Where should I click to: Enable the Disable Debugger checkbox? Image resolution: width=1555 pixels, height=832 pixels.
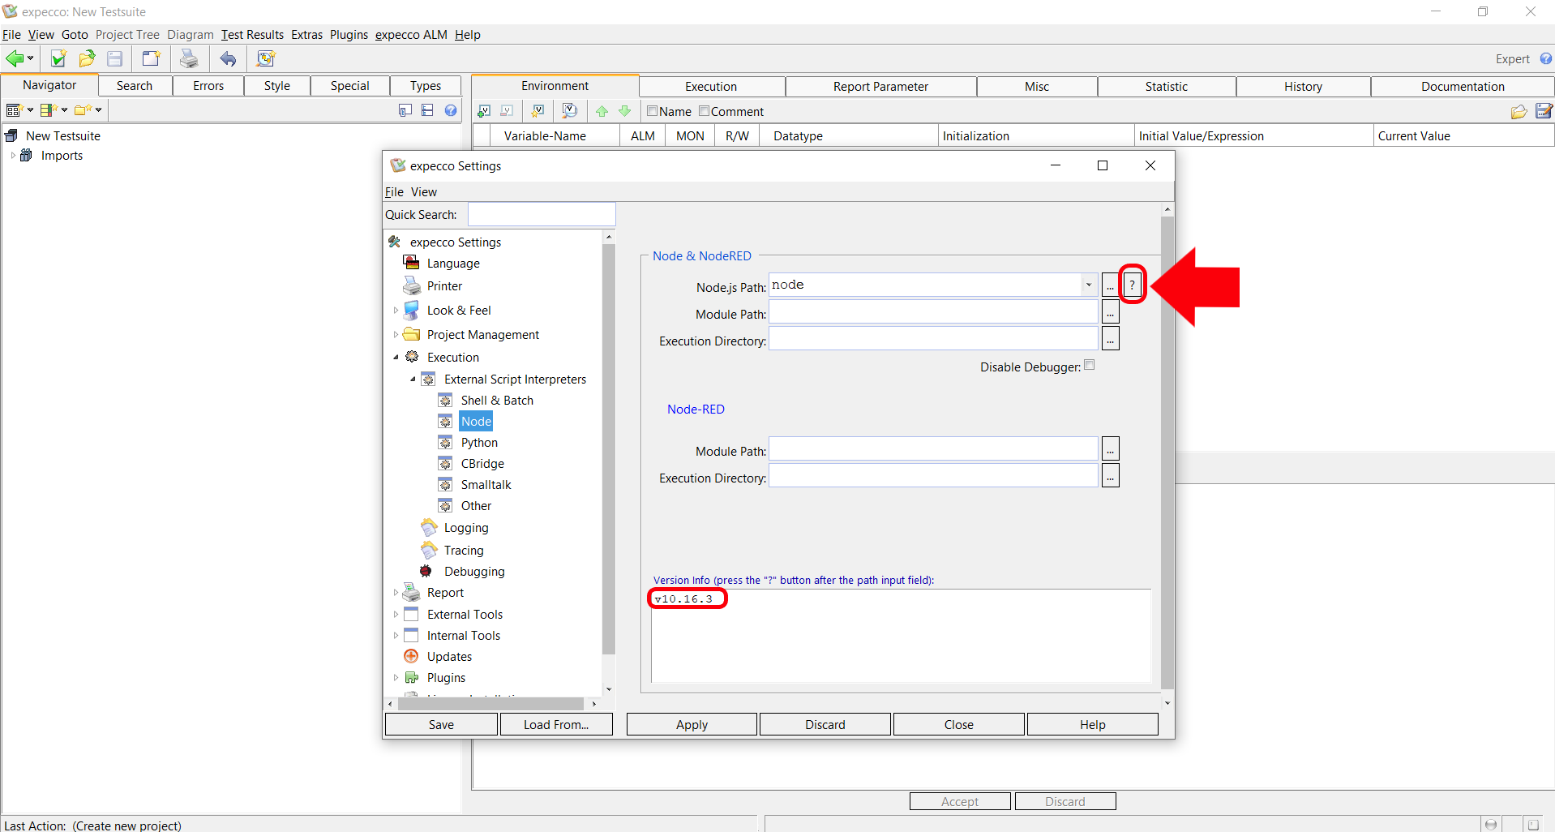(x=1090, y=365)
